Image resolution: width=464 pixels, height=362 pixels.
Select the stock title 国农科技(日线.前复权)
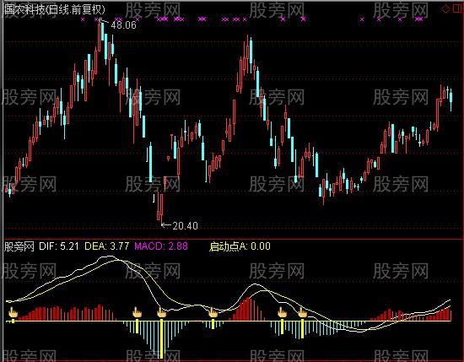[x=55, y=10]
